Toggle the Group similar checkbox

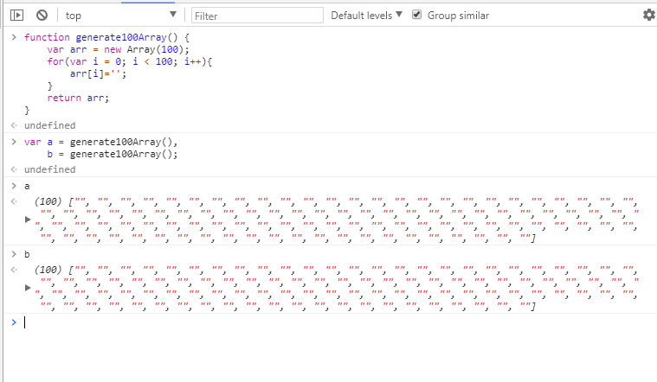(x=417, y=15)
